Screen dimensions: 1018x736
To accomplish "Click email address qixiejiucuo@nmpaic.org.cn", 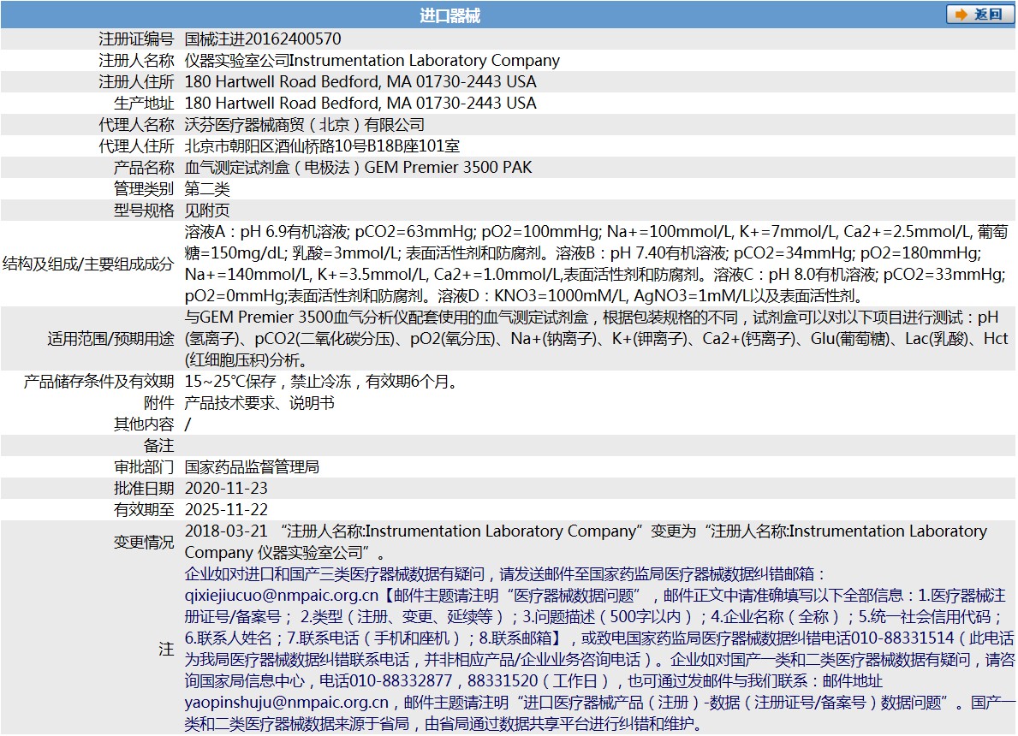I will 281,596.
